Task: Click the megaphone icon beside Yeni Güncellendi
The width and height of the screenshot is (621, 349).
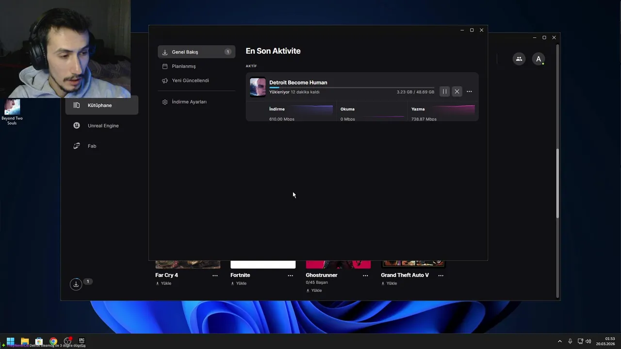Action: (x=165, y=80)
